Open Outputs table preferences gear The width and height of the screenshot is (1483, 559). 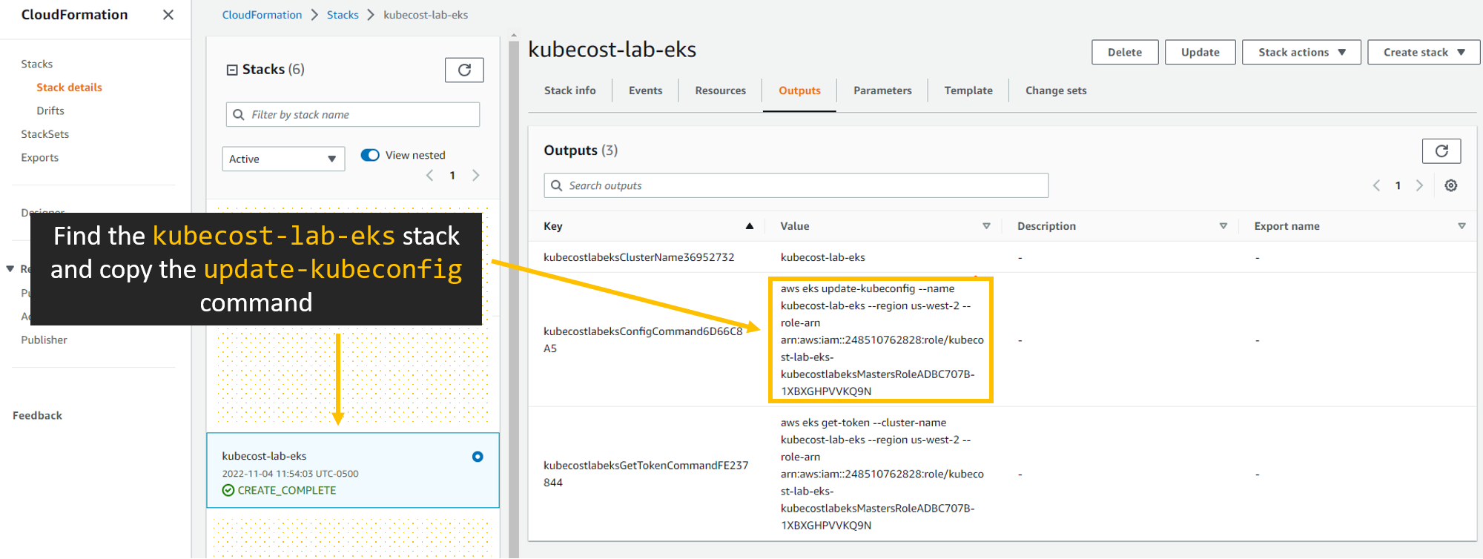coord(1451,185)
